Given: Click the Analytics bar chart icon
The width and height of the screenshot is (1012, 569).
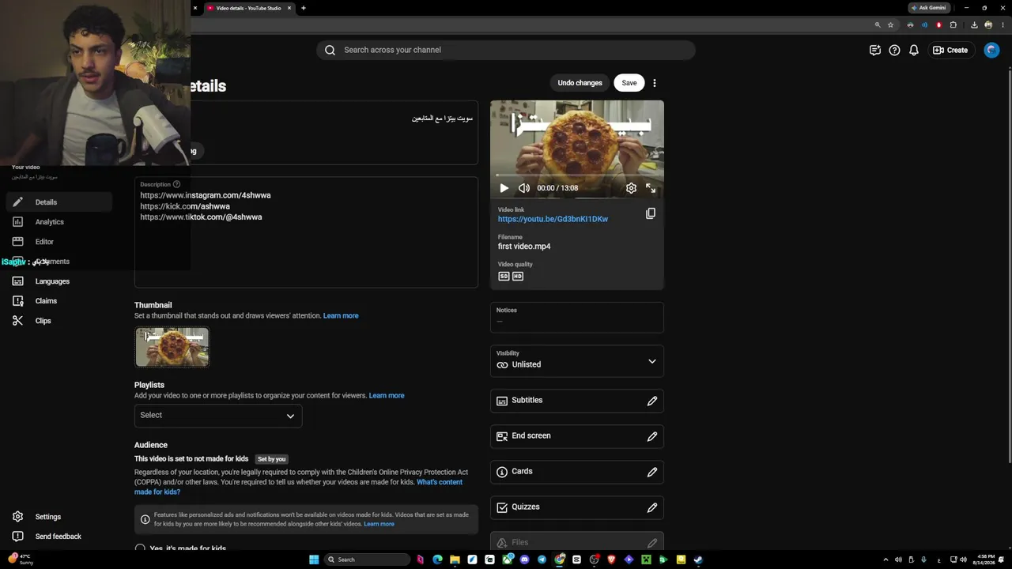Looking at the screenshot, I should [x=17, y=222].
